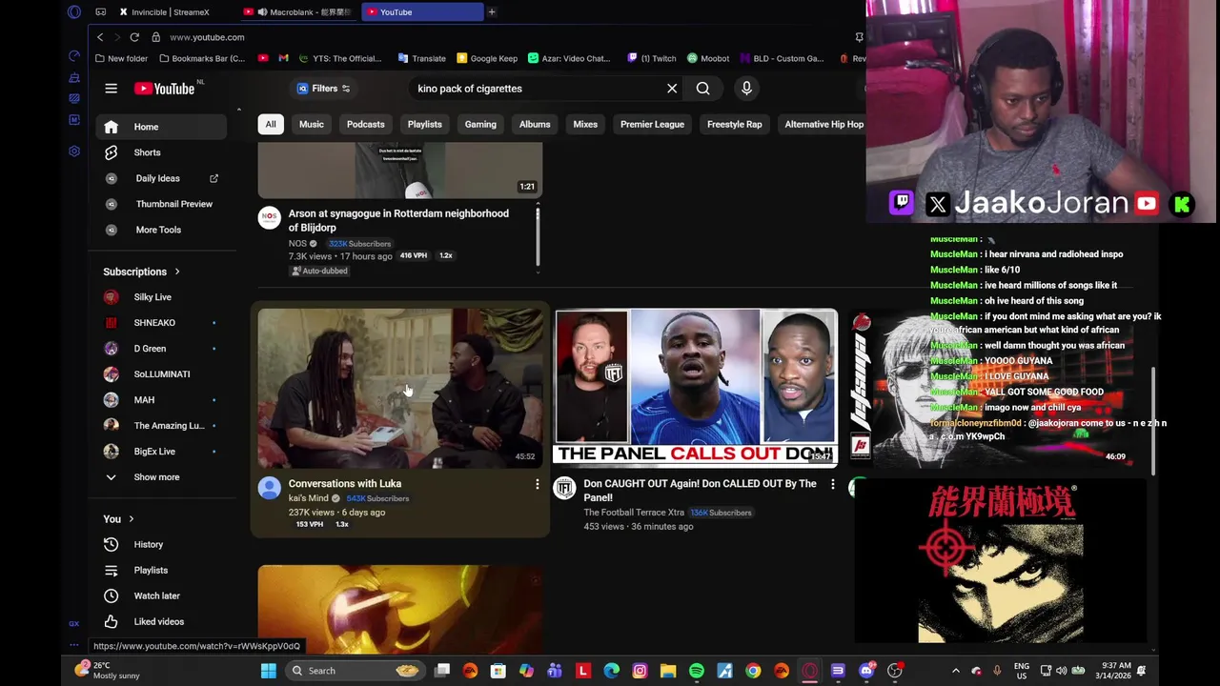1220x686 pixels.
Task: Select the Mixes filter chip
Action: coord(585,124)
